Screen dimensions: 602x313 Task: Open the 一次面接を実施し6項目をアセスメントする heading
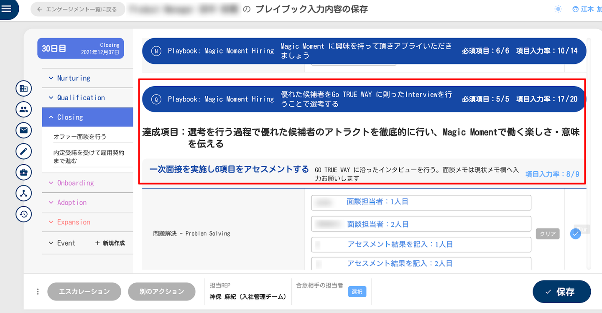(229, 169)
